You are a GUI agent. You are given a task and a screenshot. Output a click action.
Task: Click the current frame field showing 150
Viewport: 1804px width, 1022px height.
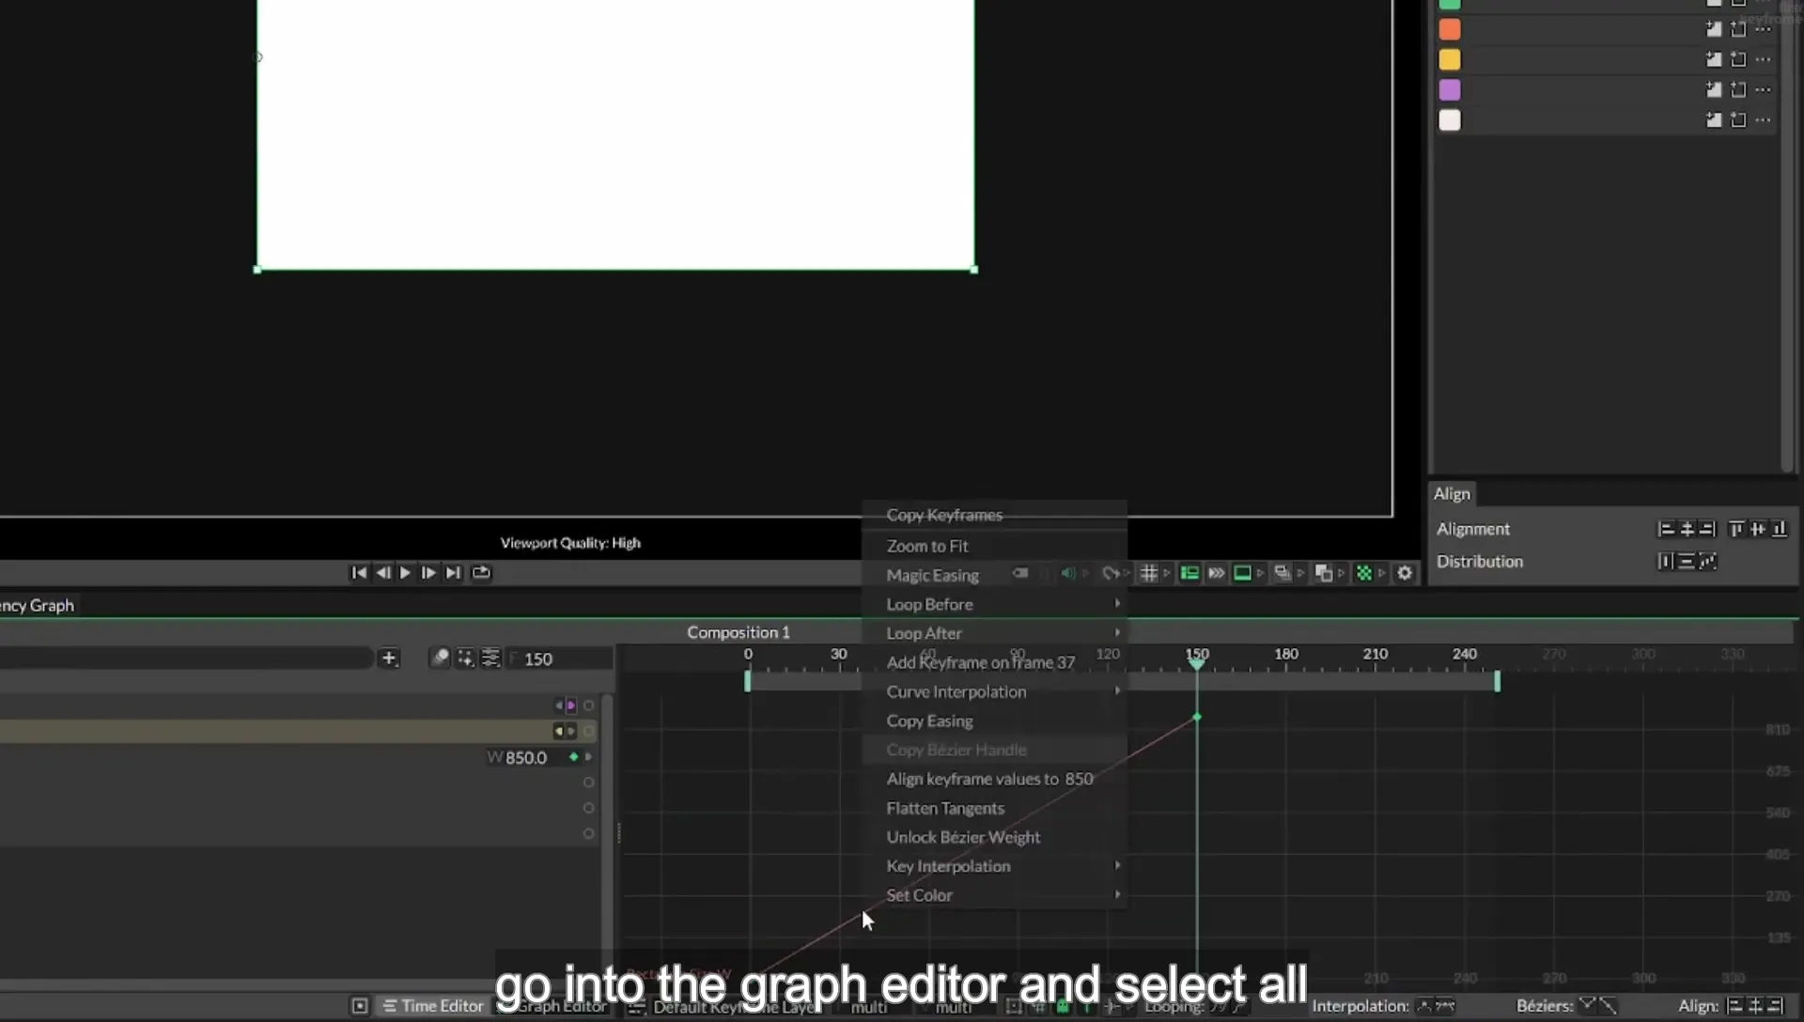(x=560, y=659)
